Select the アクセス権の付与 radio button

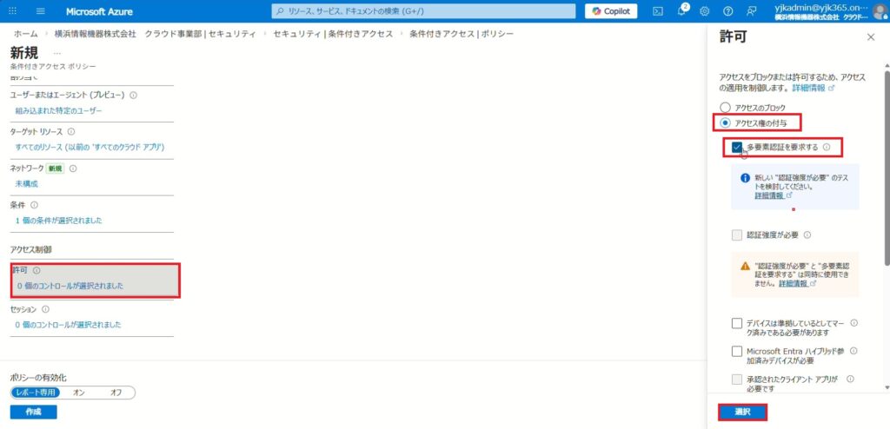(x=725, y=122)
